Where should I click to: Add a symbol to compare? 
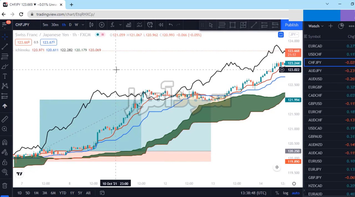coord(102,25)
